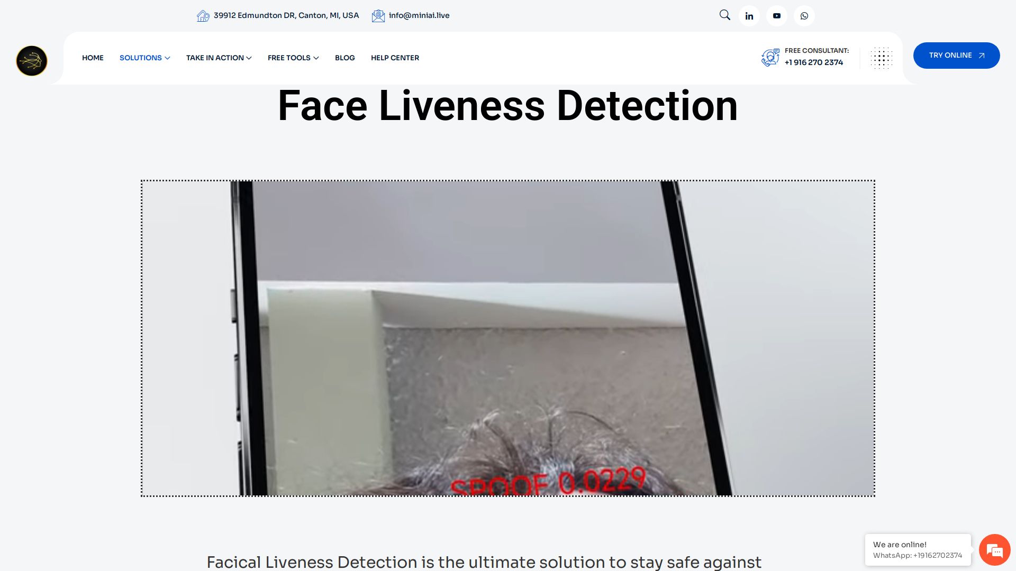Click the spoof detection demo video
This screenshot has width=1016, height=571.
coord(507,338)
